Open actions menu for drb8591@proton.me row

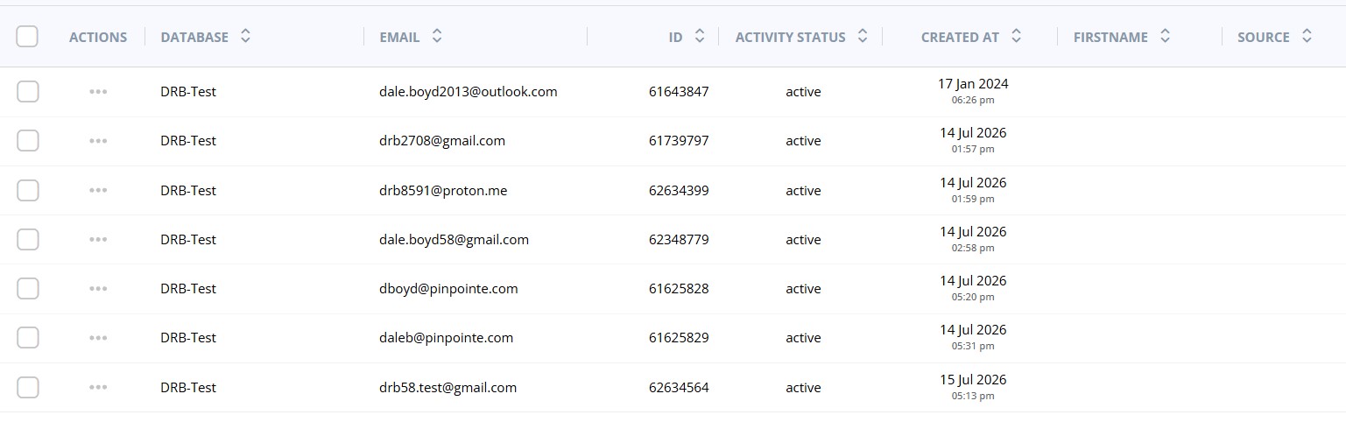98,190
